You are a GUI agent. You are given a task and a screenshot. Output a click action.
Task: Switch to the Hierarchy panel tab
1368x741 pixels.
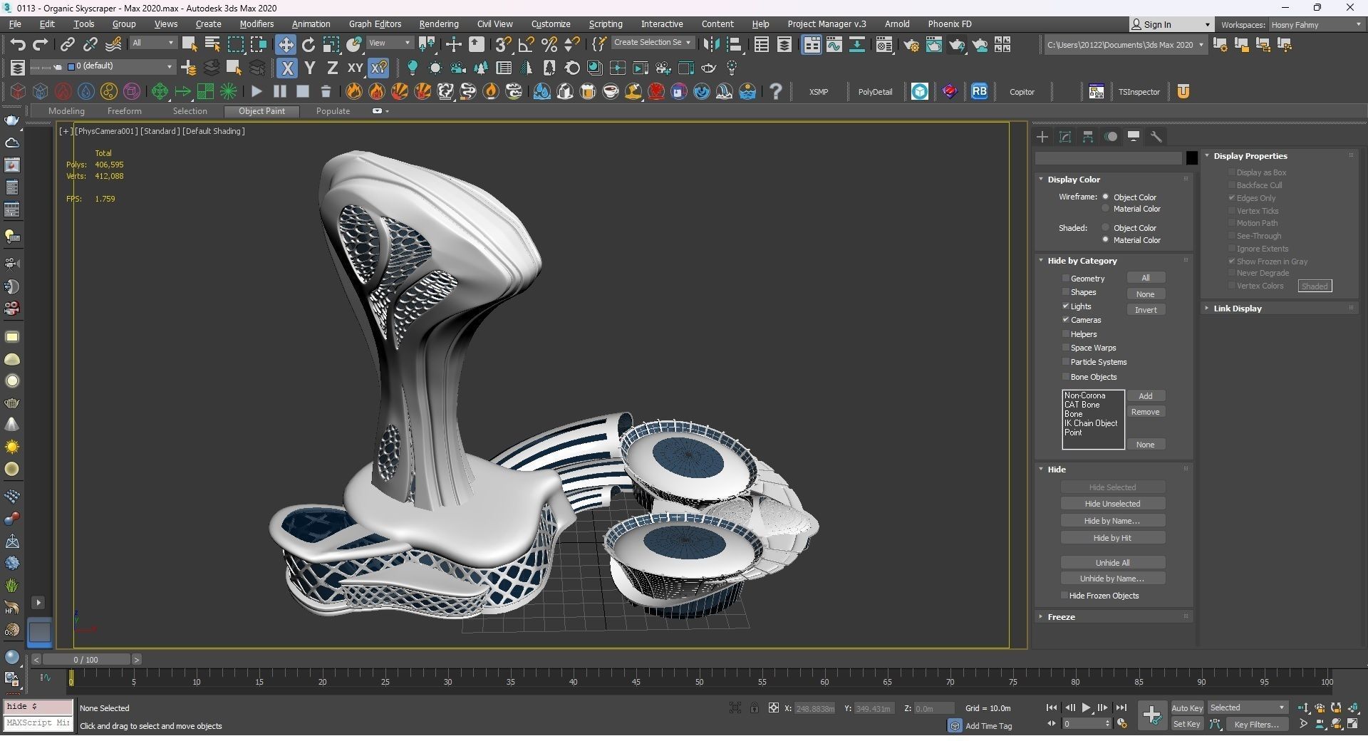[x=1088, y=137]
